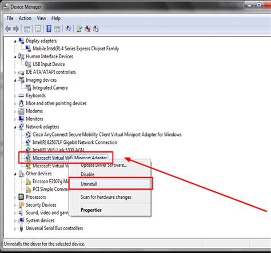Expand the Keyboards node
This screenshot has width=271, height=253.
tap(15, 96)
